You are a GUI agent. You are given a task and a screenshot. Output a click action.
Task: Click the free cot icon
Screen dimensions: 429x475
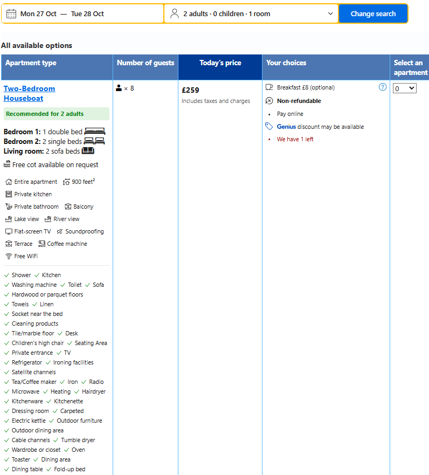(x=8, y=164)
